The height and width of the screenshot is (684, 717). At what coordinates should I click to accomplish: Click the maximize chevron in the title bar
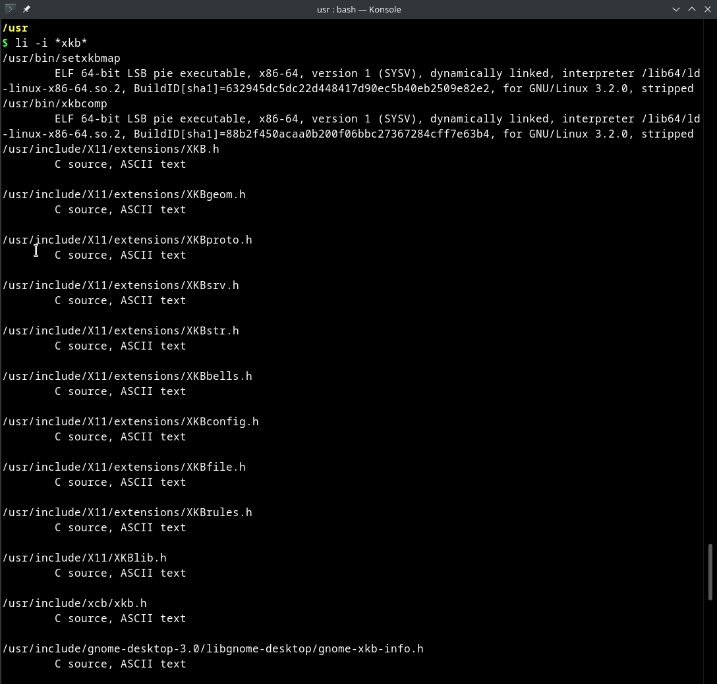(692, 9)
